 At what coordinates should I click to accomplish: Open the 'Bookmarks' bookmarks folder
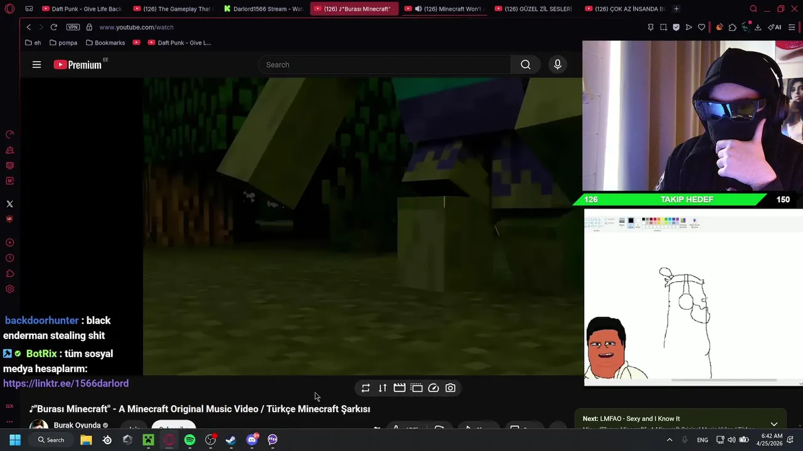pyautogui.click(x=105, y=43)
